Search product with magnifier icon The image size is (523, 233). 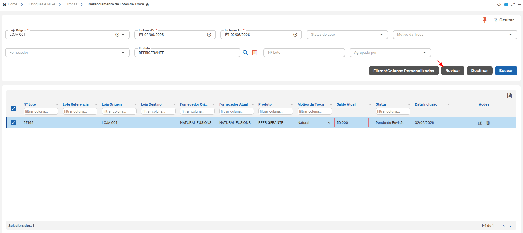(245, 53)
